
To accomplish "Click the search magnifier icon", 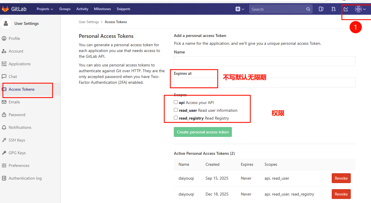I will (x=308, y=9).
